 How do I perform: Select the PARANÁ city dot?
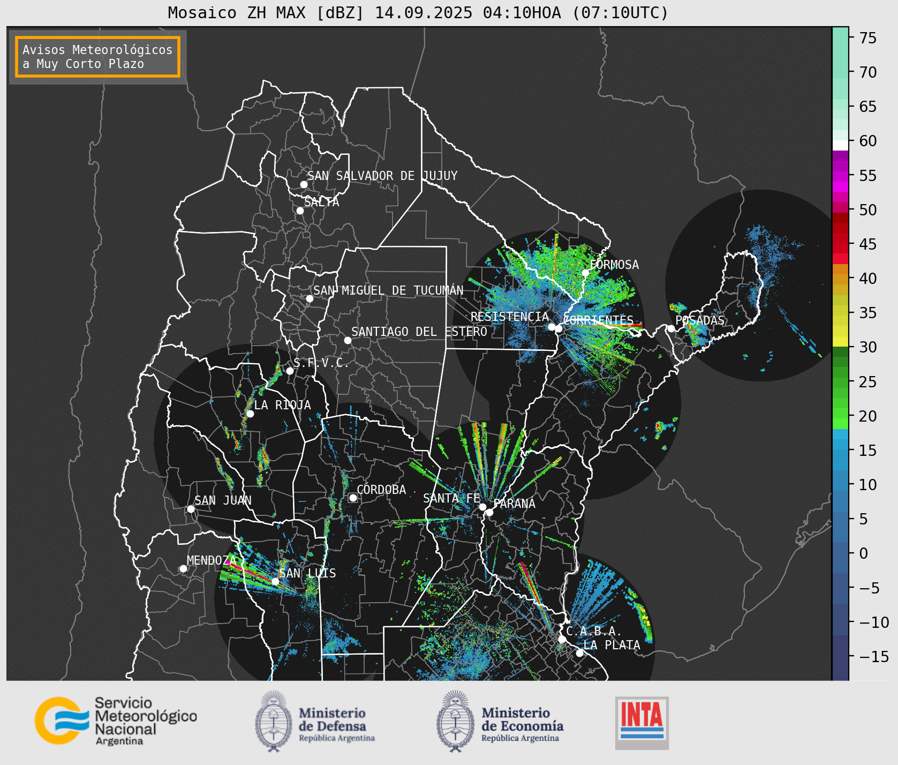click(x=489, y=513)
